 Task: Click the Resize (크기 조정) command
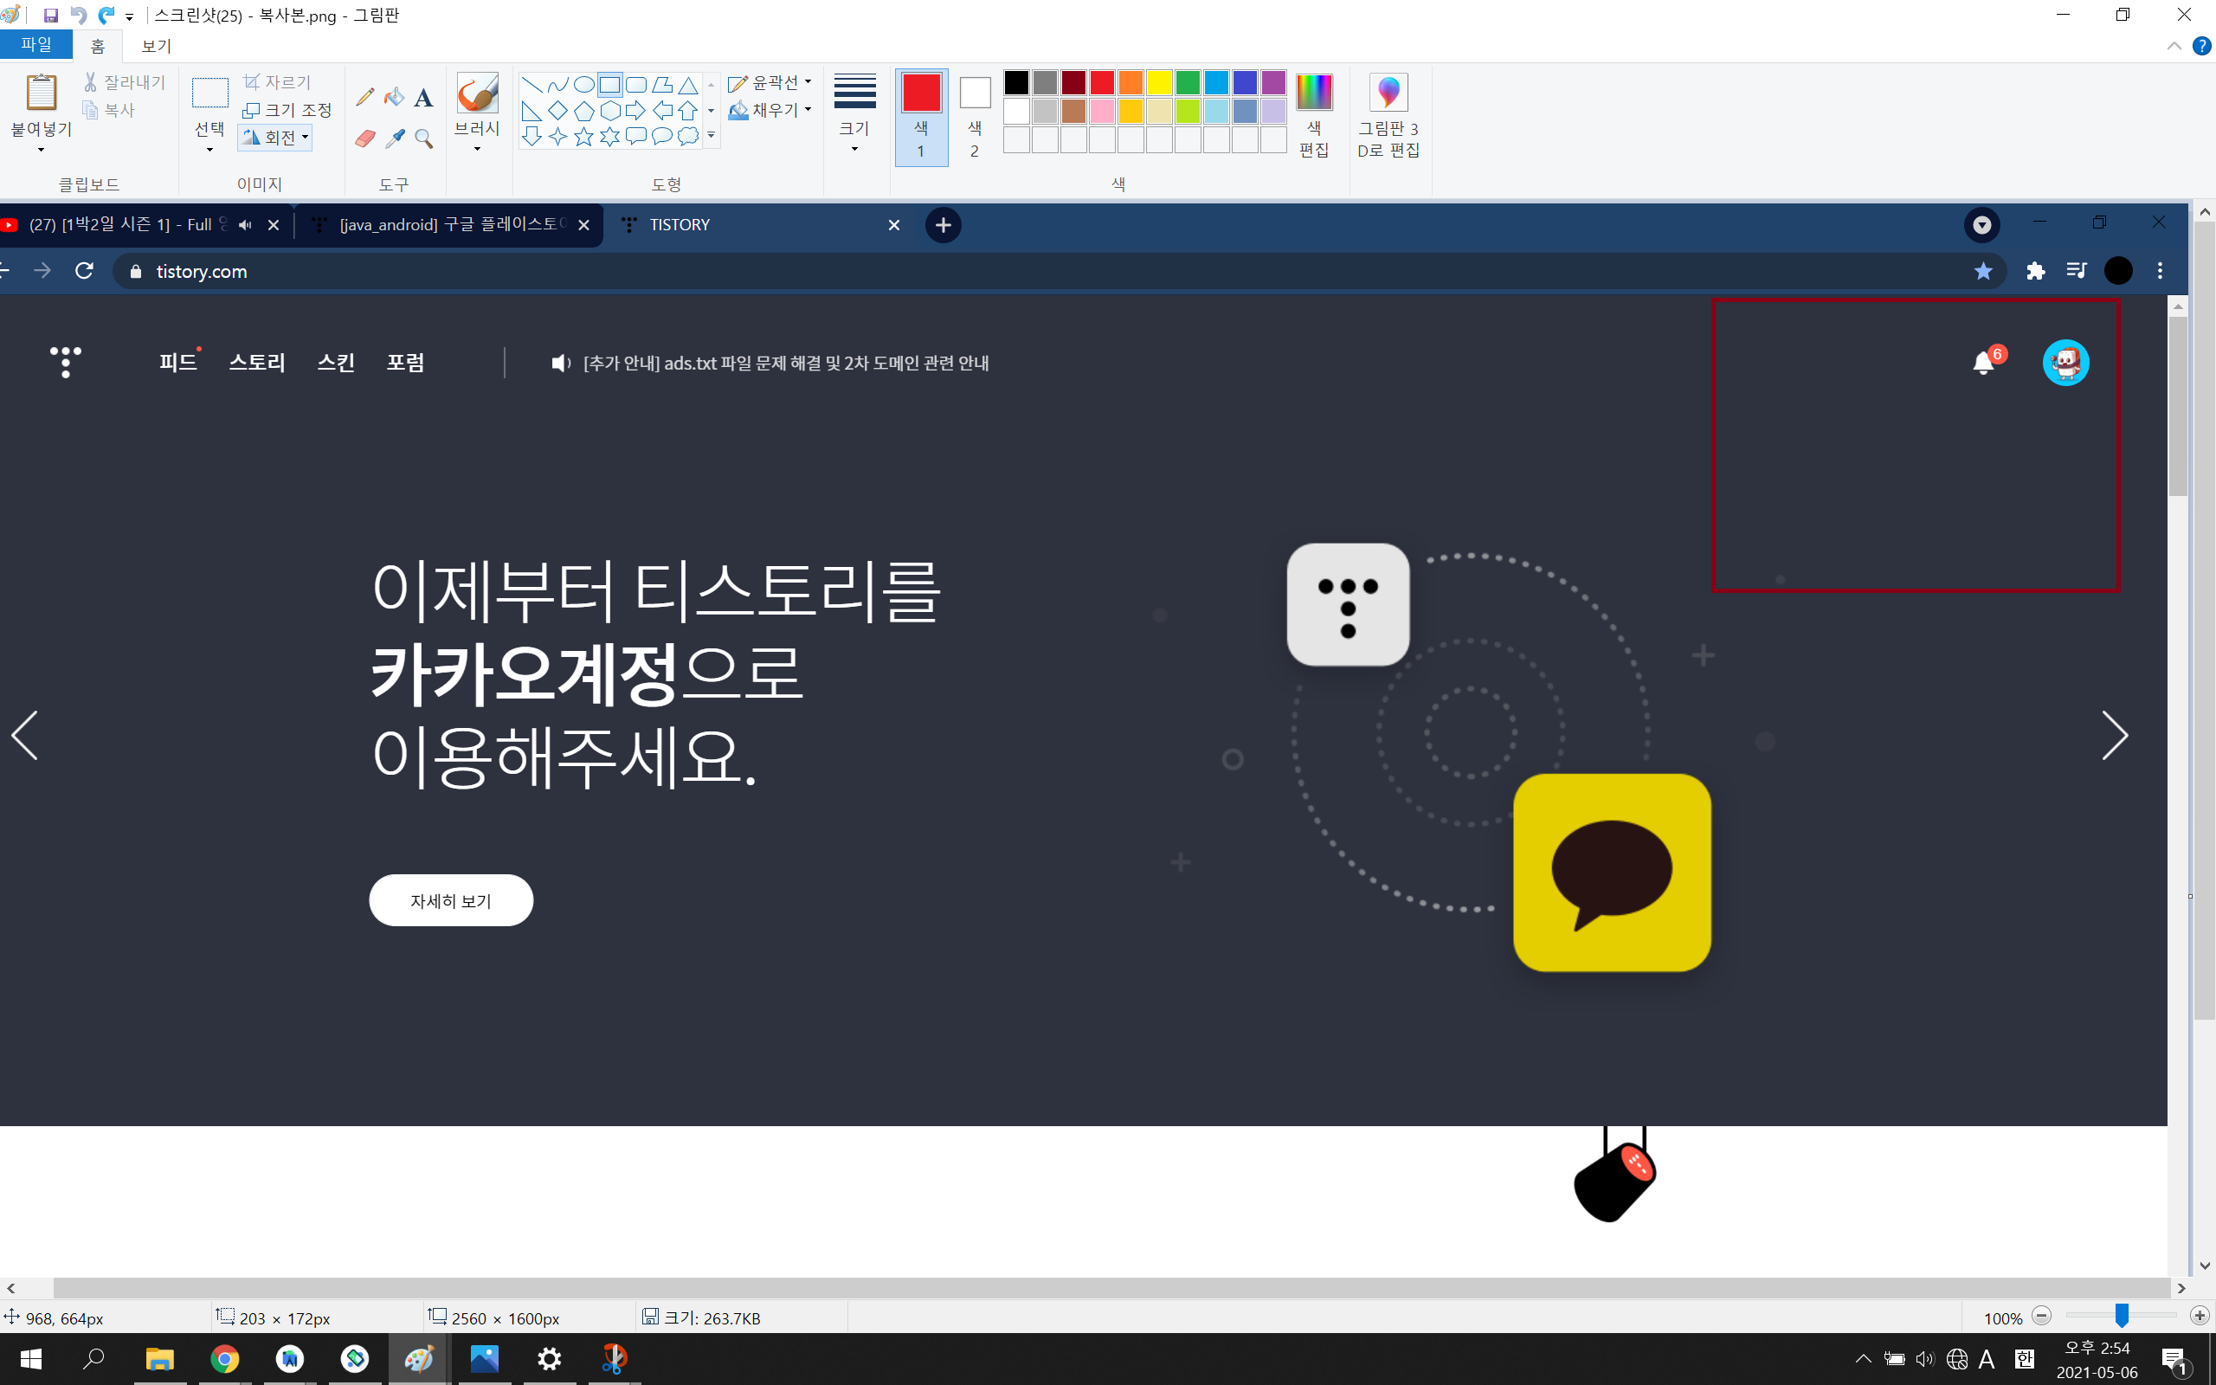tap(287, 110)
